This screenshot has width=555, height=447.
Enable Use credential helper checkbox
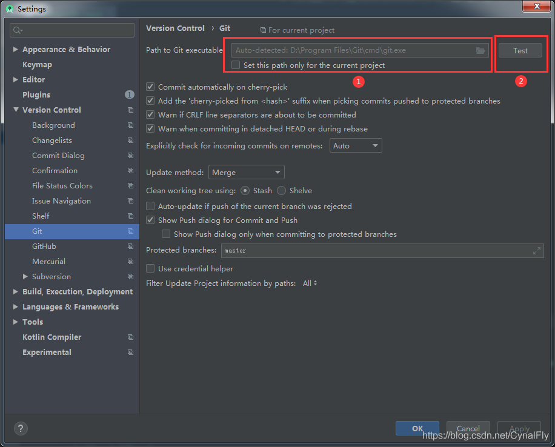pyautogui.click(x=150, y=269)
